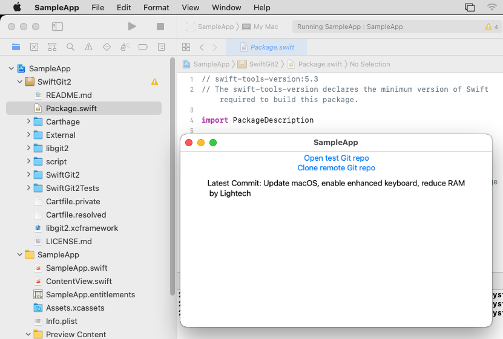
Task: Collapse the Preview Content group
Action: 28,334
